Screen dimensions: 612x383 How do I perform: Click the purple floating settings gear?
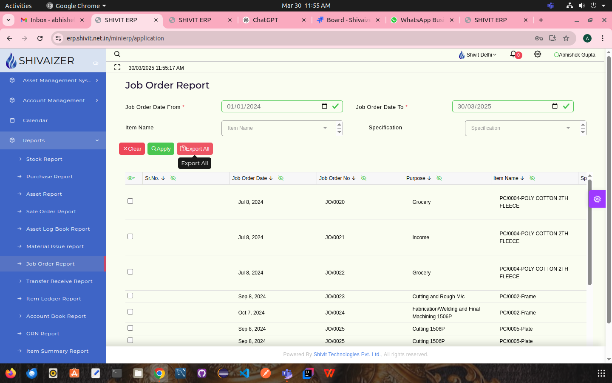(x=597, y=199)
